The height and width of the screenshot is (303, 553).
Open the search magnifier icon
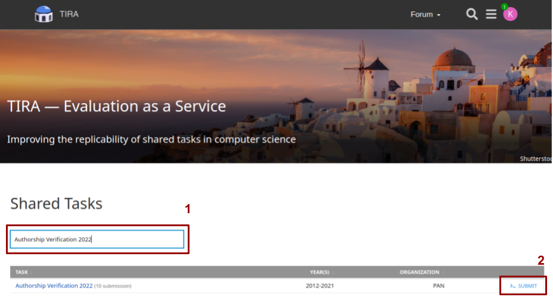[x=471, y=14]
